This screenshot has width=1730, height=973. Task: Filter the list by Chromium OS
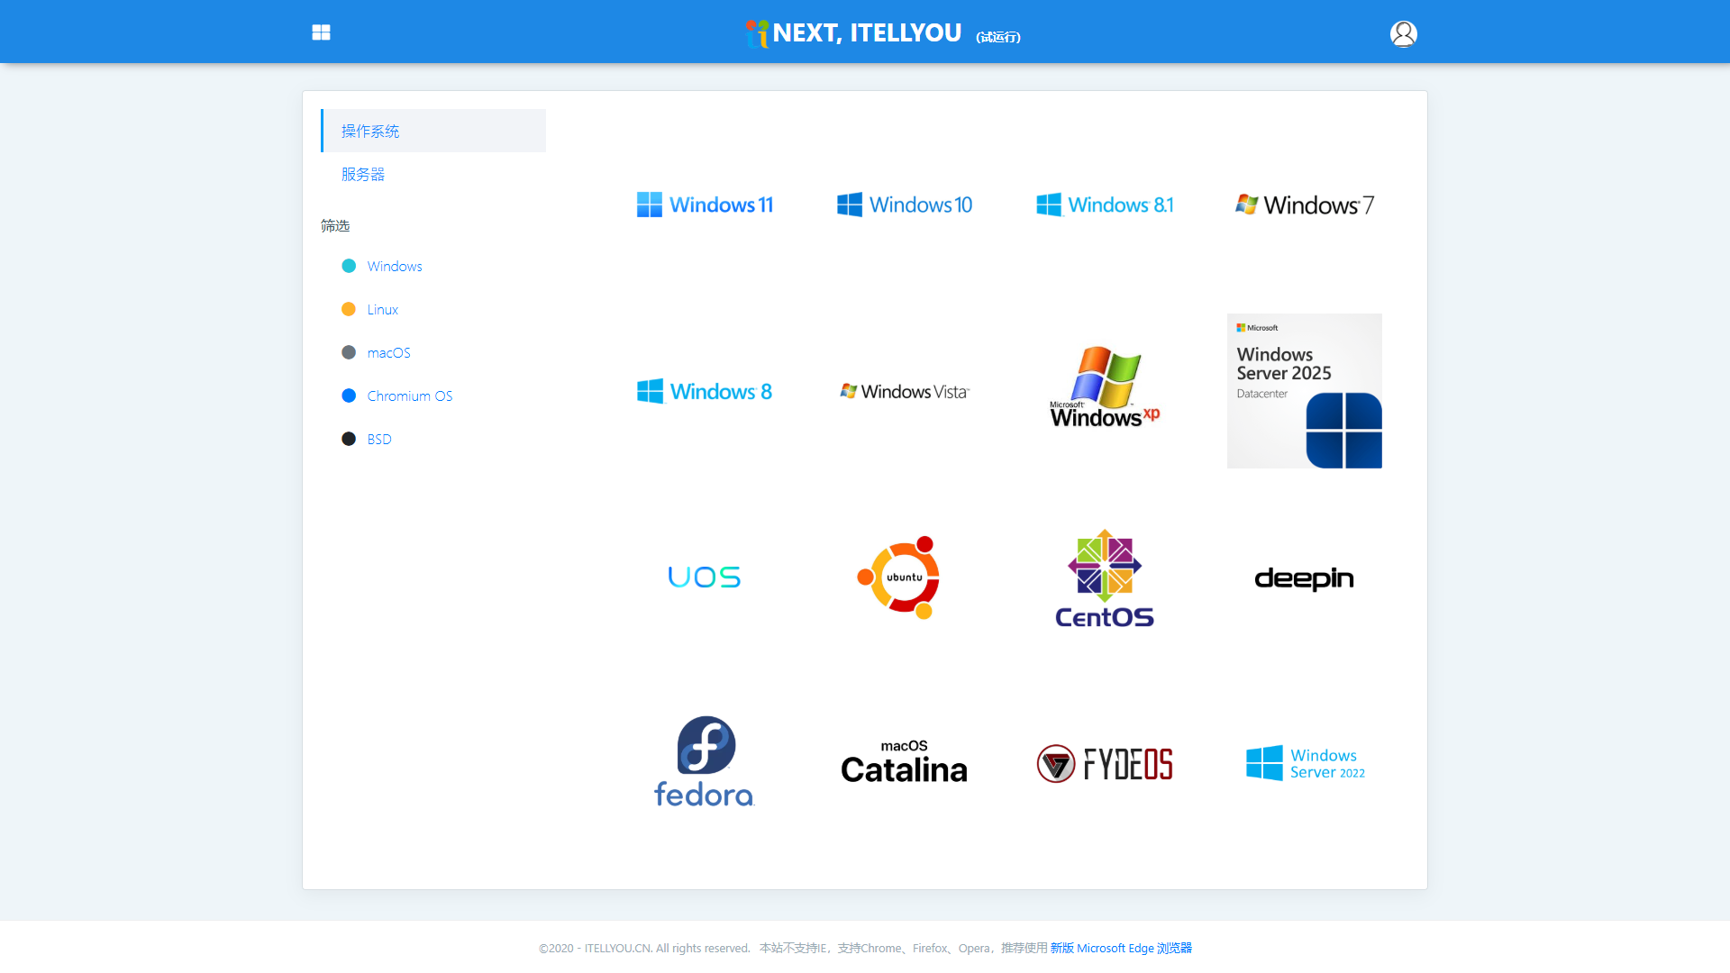coord(410,396)
